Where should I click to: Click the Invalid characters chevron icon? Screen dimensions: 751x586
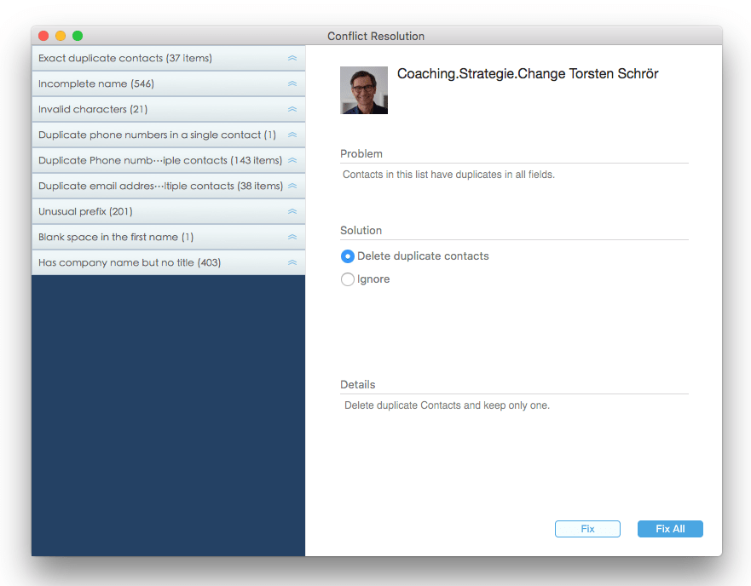coord(292,110)
